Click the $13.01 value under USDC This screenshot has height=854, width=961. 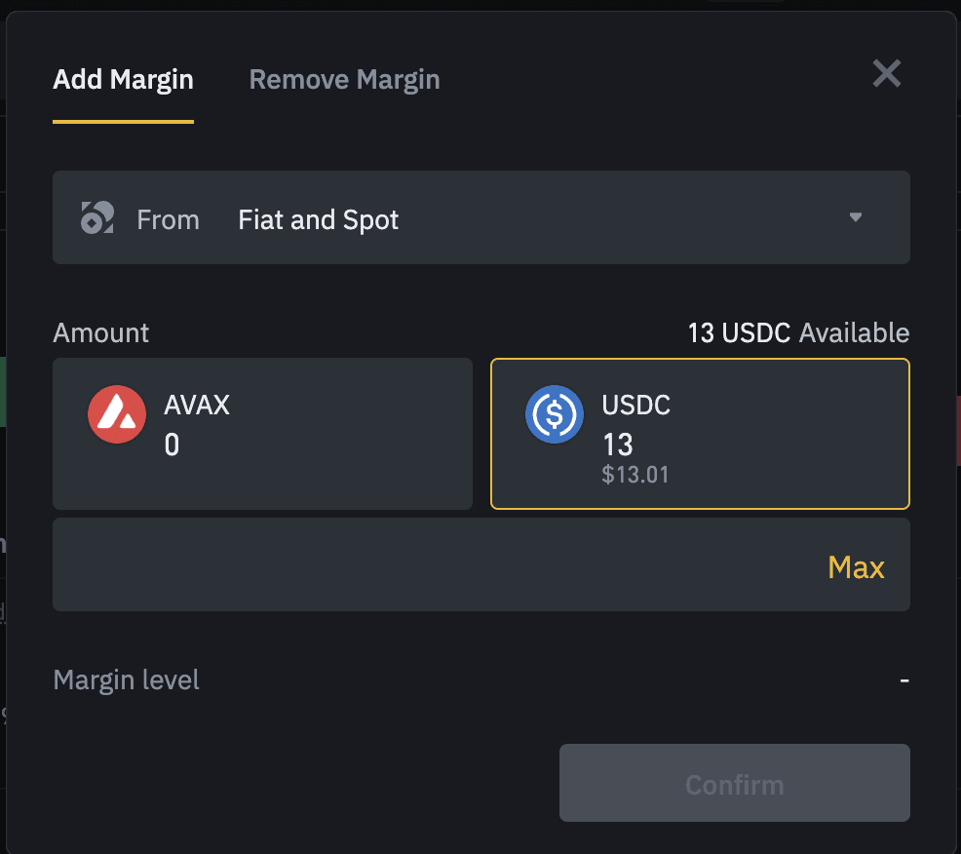point(635,476)
